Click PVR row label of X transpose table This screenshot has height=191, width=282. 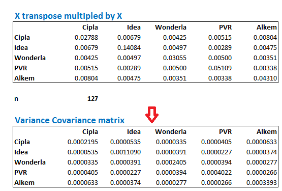21,68
